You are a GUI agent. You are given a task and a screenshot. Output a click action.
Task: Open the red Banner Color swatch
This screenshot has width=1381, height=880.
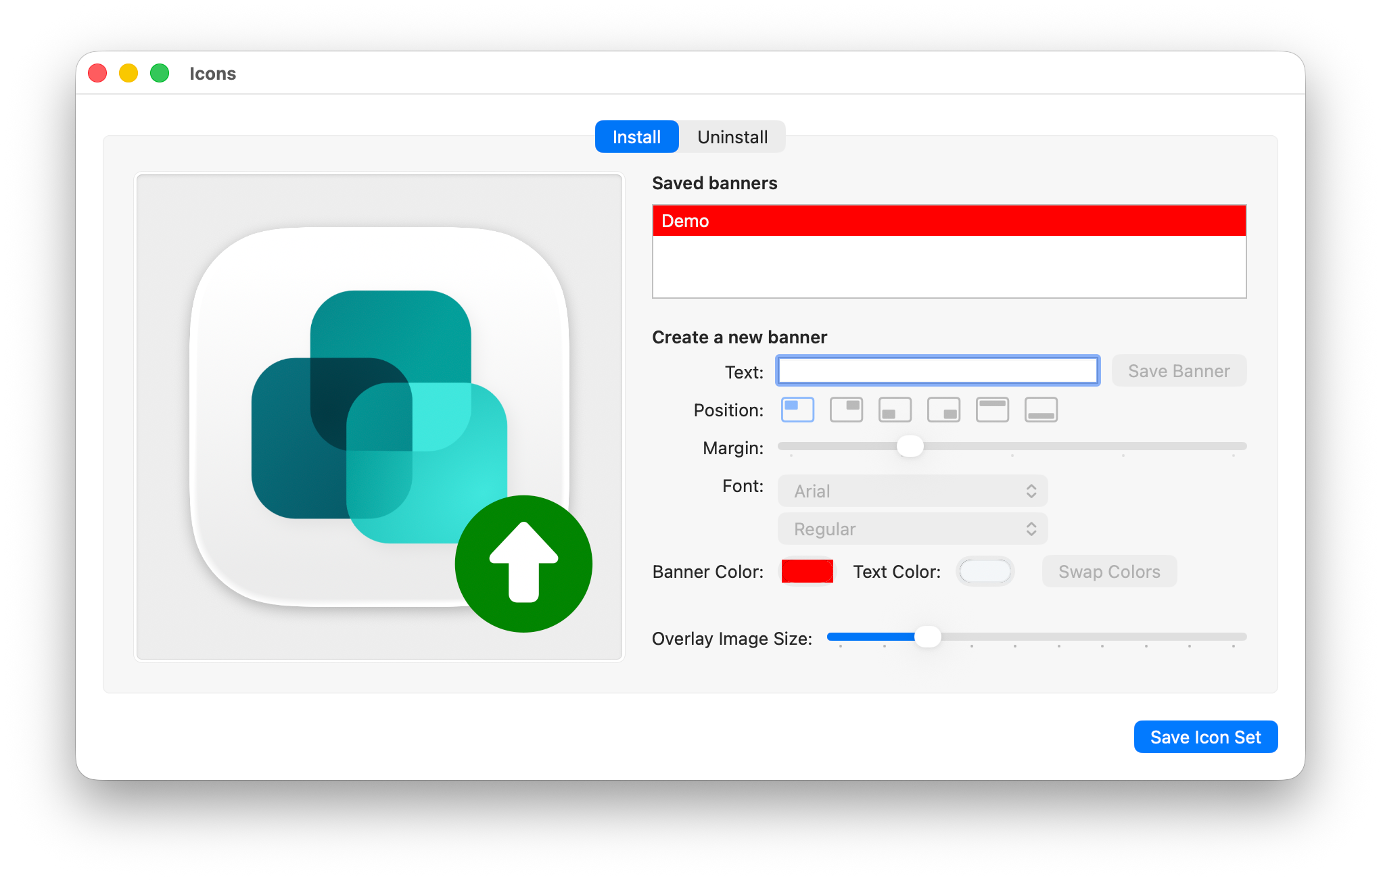(x=807, y=571)
